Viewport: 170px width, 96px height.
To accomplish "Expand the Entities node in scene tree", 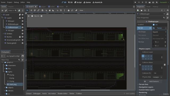I will (x=3, y=34).
